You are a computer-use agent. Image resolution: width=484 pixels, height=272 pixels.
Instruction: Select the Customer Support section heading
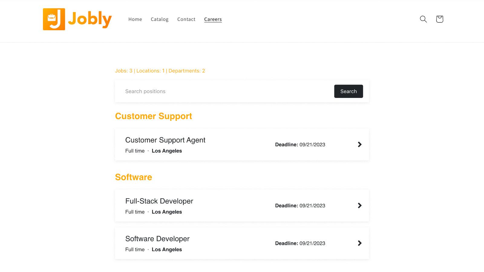click(x=154, y=116)
